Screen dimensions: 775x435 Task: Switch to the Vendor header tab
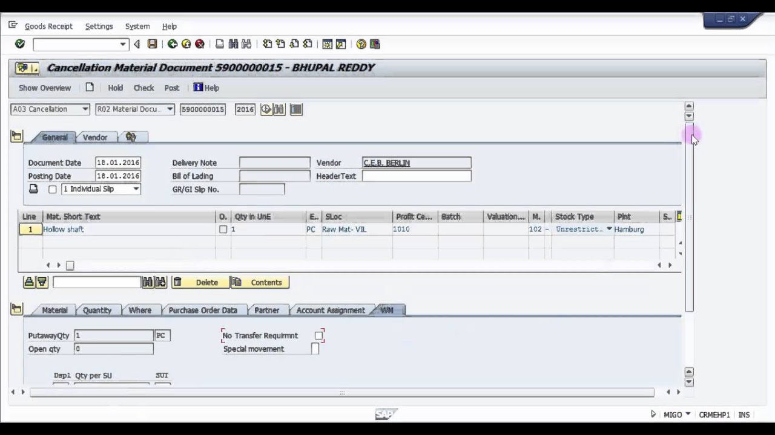95,137
